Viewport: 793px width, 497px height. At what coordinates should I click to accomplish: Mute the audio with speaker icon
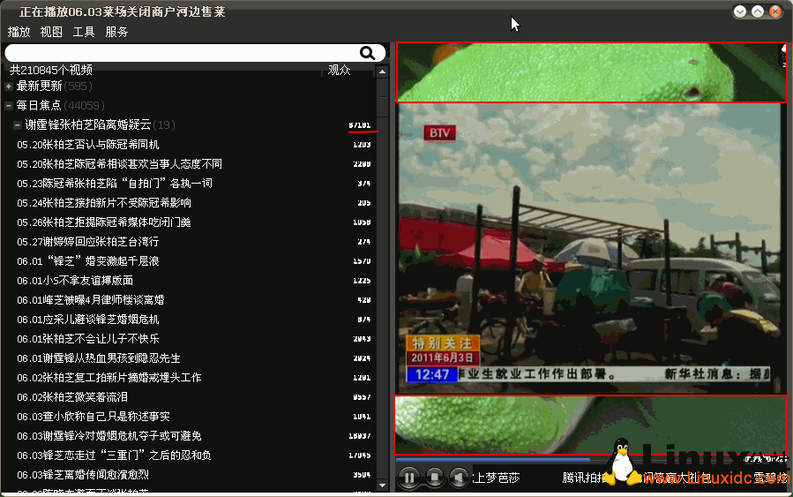coord(459,478)
